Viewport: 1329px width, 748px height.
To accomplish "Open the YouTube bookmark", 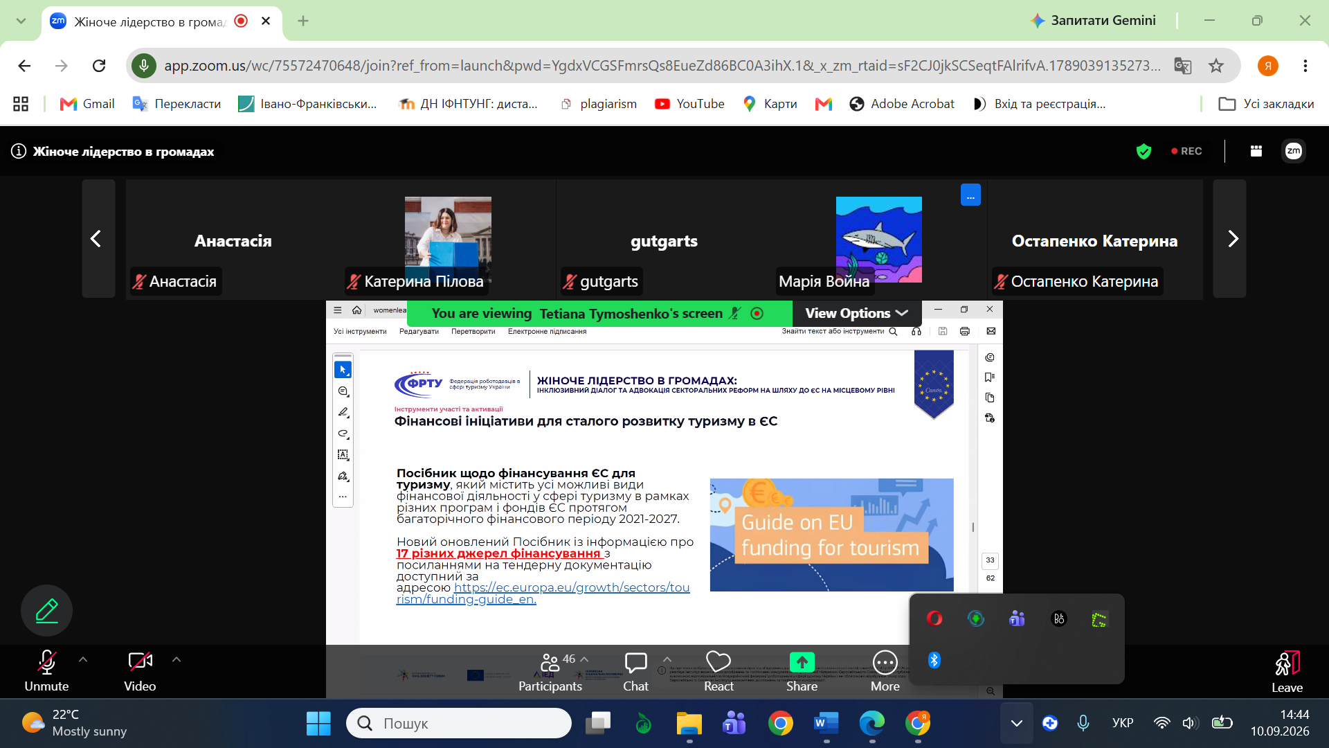I will pyautogui.click(x=689, y=104).
